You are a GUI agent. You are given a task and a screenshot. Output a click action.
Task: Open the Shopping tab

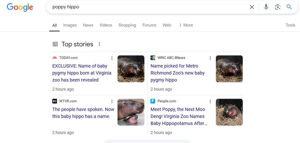pyautogui.click(x=127, y=25)
